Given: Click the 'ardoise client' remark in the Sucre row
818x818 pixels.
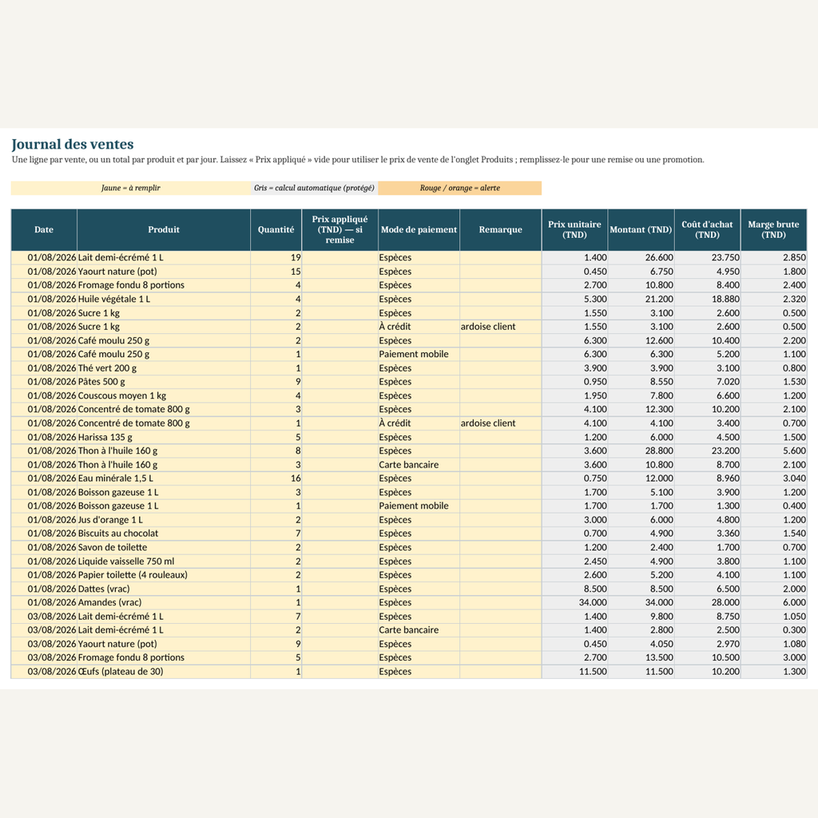Looking at the screenshot, I should point(500,327).
